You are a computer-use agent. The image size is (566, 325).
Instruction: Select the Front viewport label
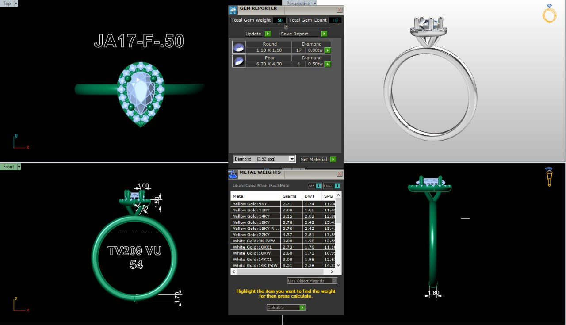tap(8, 167)
